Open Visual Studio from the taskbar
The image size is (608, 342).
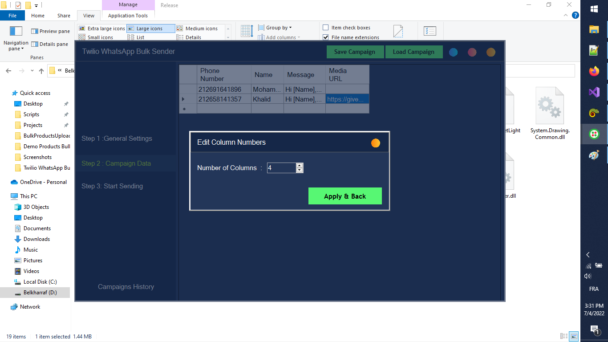click(x=594, y=92)
